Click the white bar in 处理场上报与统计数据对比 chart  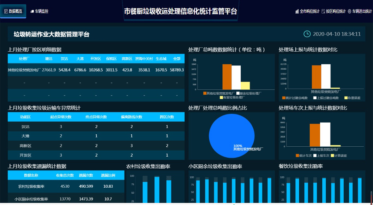(326, 76)
